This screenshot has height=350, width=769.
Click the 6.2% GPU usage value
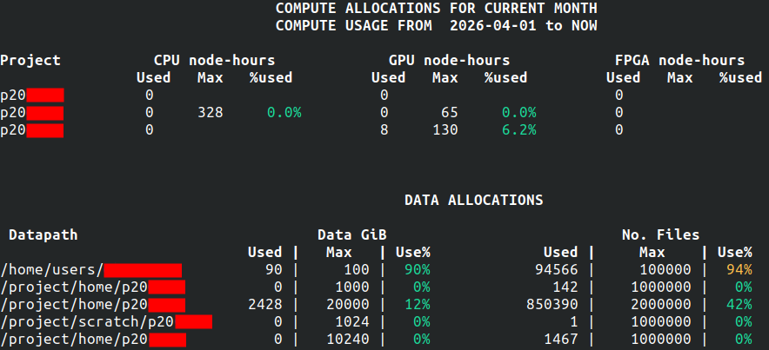point(518,129)
